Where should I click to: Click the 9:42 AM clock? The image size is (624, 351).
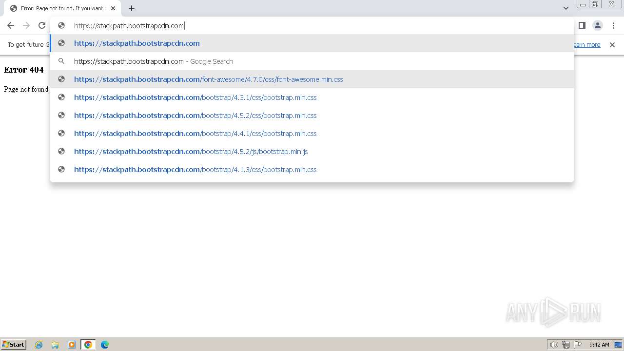[599, 345]
